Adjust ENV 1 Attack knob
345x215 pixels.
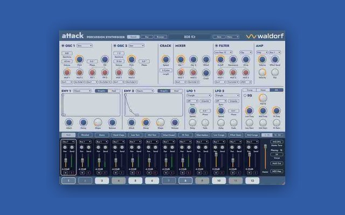click(69, 123)
